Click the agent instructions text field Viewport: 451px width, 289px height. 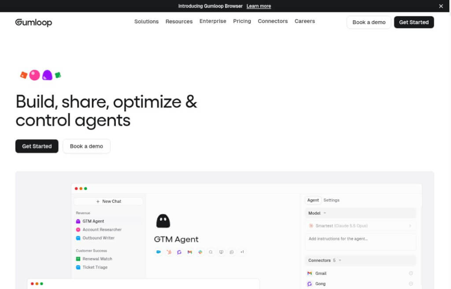pos(360,242)
